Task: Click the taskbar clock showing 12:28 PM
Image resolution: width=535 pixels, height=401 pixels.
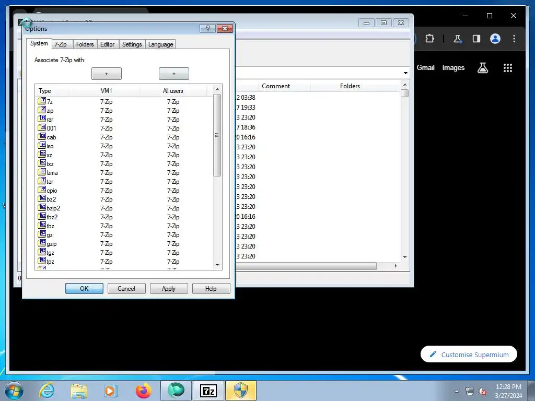Action: (x=508, y=391)
